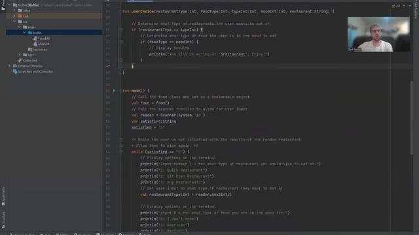Place cursor on line 47 closing brace
Screen dimensions: 419x235
[132, 66]
